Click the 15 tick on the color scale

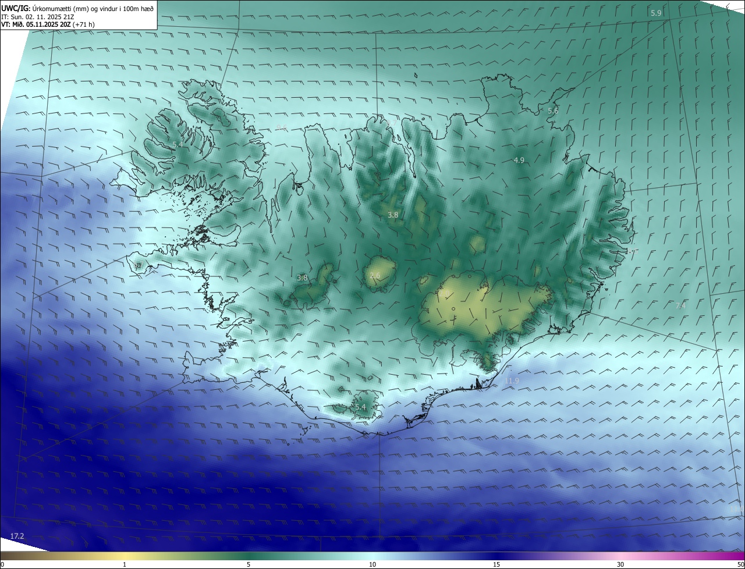click(x=496, y=564)
